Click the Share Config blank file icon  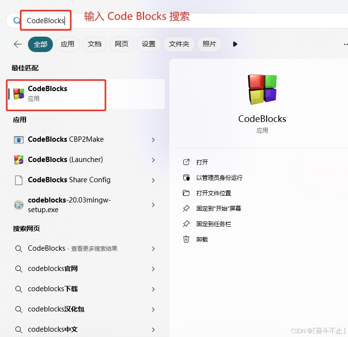pos(19,180)
